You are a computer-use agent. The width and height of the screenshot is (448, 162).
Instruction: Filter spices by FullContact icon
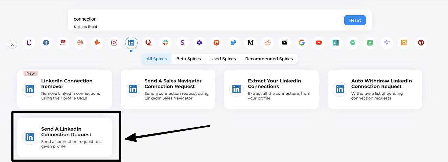(x=63, y=43)
